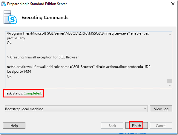Click the log scroll down arrow
This screenshot has width=178, height=135.
170,86
